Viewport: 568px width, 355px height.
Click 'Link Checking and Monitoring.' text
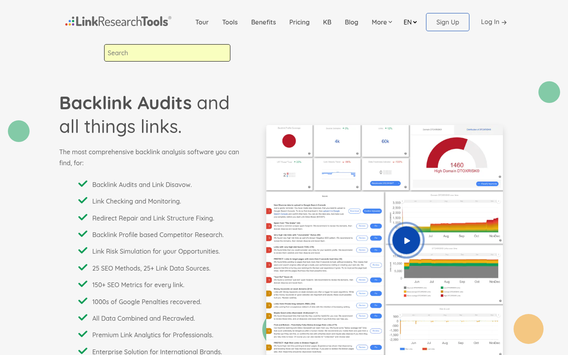click(x=136, y=201)
